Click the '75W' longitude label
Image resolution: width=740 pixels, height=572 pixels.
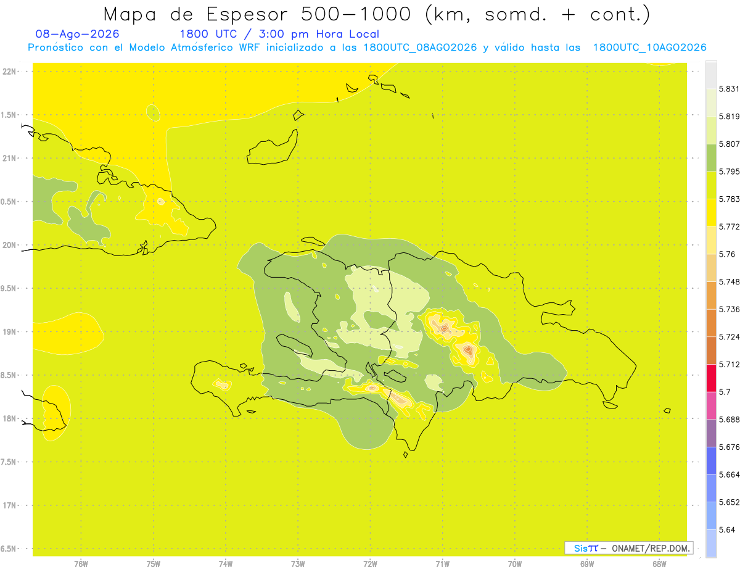[154, 563]
